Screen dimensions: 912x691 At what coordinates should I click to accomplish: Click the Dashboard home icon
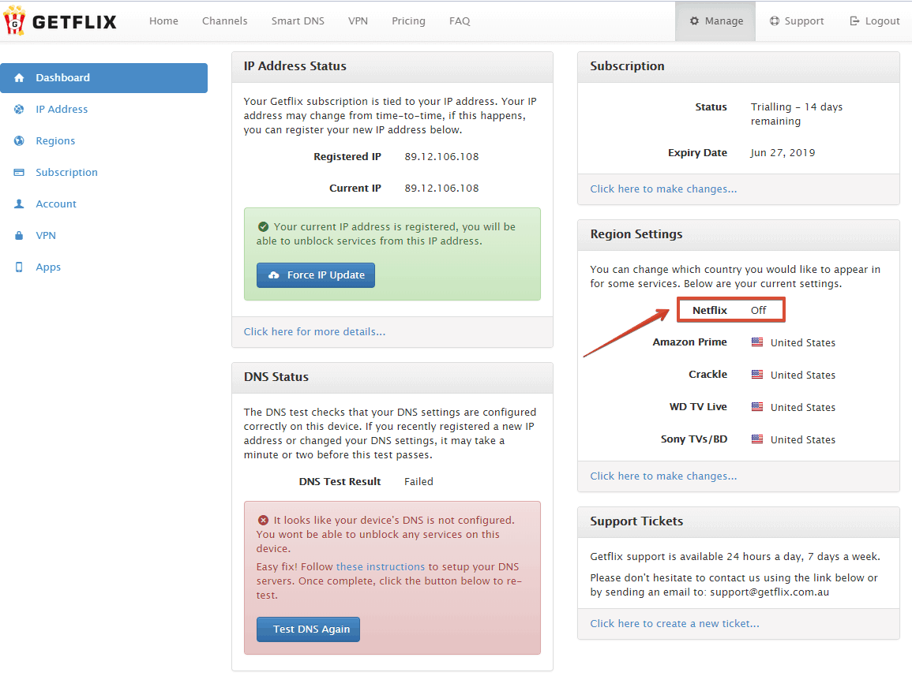19,78
